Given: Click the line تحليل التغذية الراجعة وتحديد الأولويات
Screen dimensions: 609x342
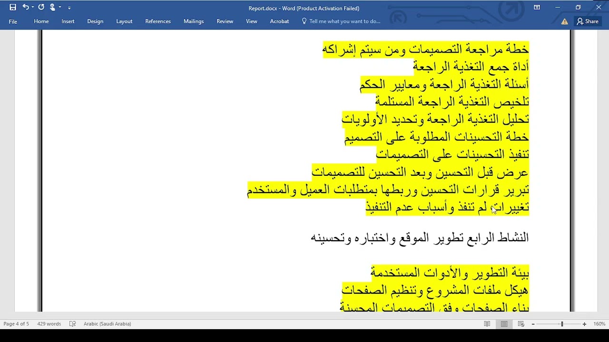Looking at the screenshot, I should click(435, 119).
